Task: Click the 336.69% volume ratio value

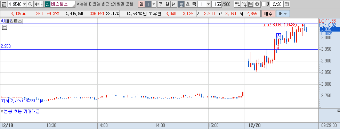Action: (x=97, y=14)
